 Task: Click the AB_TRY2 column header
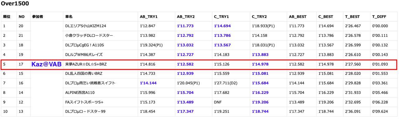186,17
